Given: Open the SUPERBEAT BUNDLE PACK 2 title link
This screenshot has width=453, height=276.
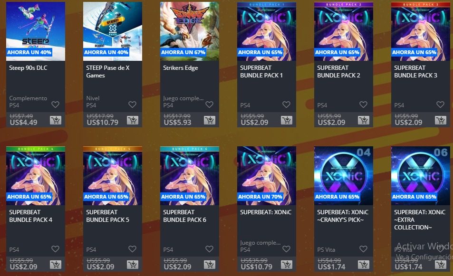Looking at the screenshot, I should pos(338,72).
